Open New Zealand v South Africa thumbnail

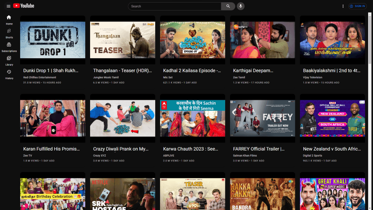332,118
